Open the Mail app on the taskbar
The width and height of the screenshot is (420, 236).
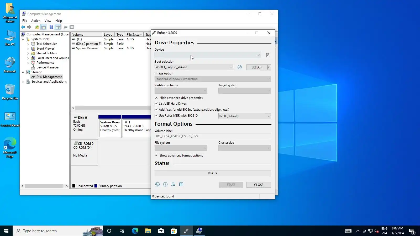tap(161, 231)
